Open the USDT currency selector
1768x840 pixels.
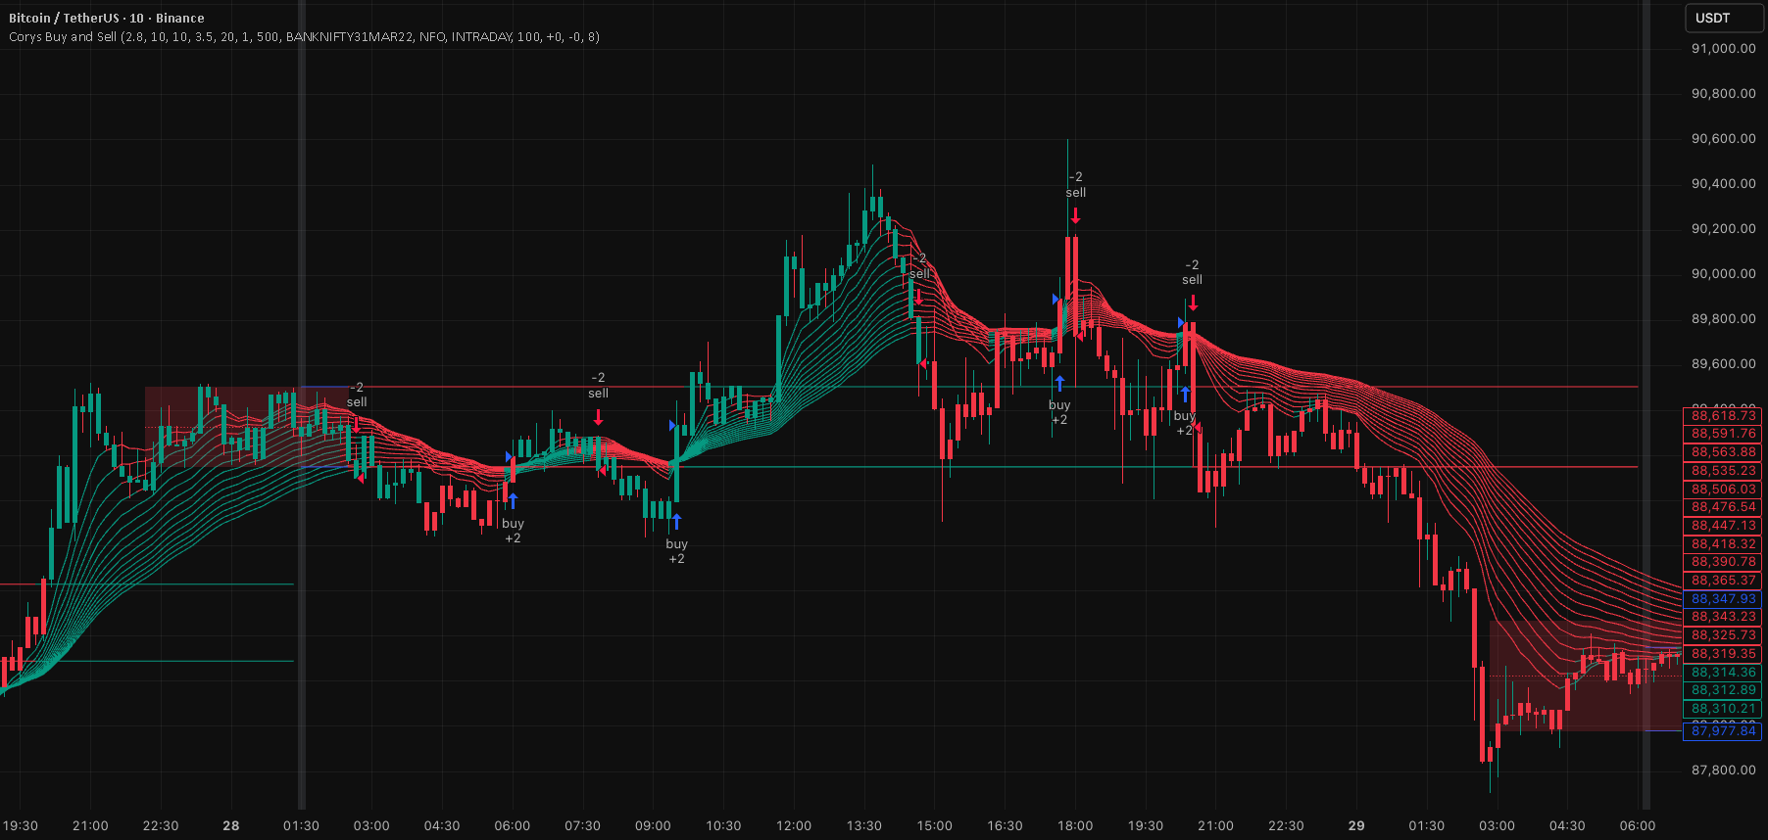[1723, 18]
